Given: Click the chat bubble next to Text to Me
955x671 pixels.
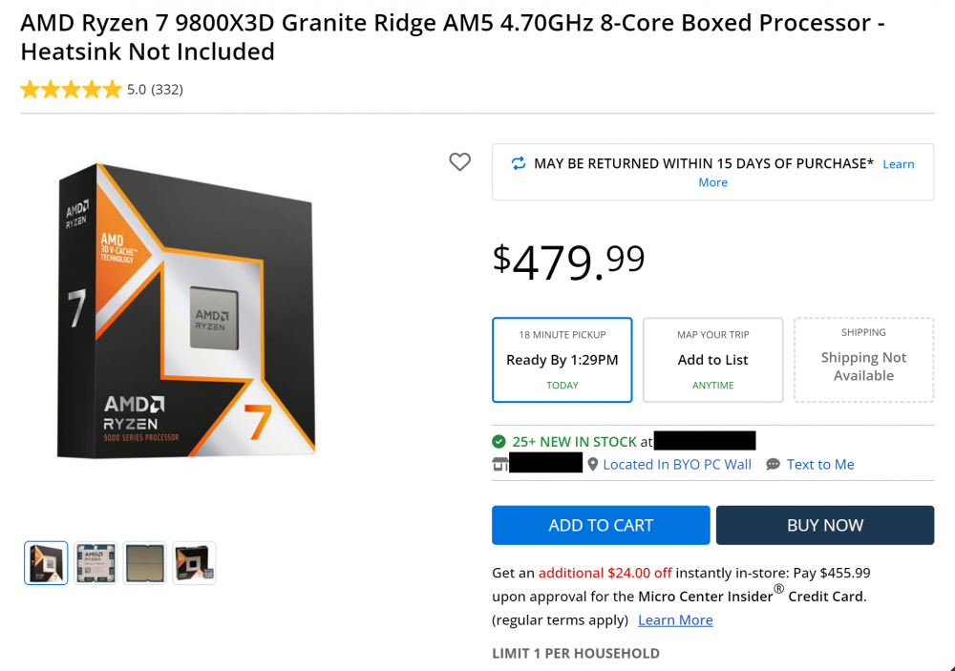Looking at the screenshot, I should coord(772,464).
